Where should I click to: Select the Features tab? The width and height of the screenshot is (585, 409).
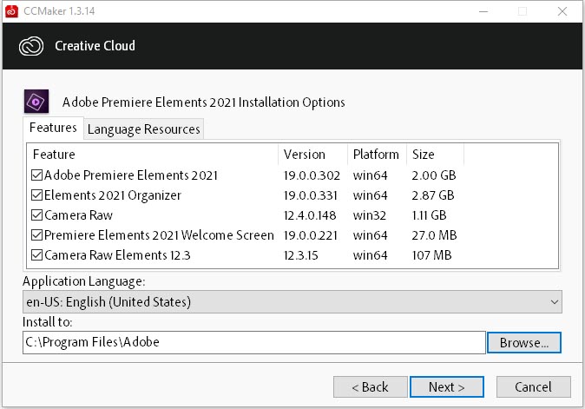pos(53,128)
